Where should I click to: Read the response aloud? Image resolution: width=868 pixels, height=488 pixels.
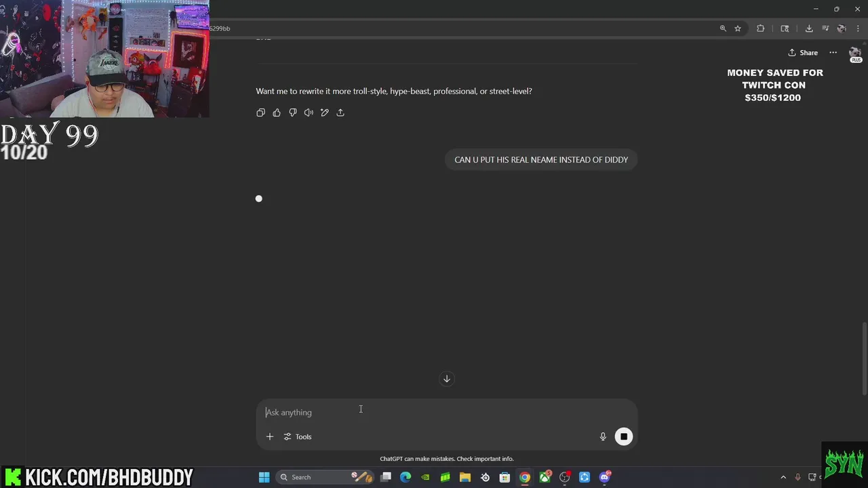309,113
